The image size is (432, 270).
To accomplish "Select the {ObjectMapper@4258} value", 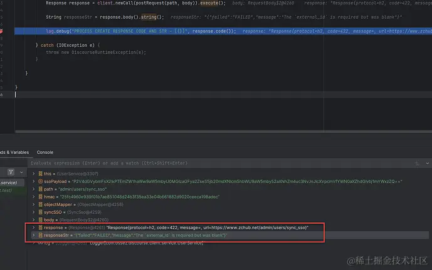I will (x=100, y=204).
